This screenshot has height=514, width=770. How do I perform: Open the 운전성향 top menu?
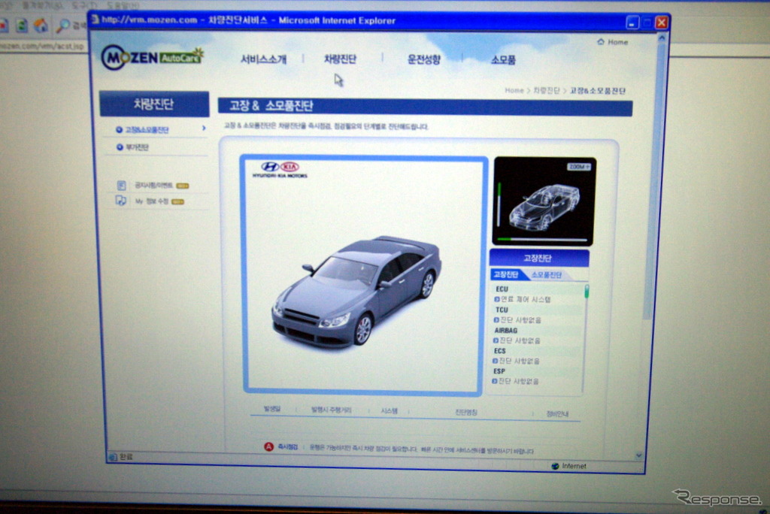pyautogui.click(x=424, y=59)
